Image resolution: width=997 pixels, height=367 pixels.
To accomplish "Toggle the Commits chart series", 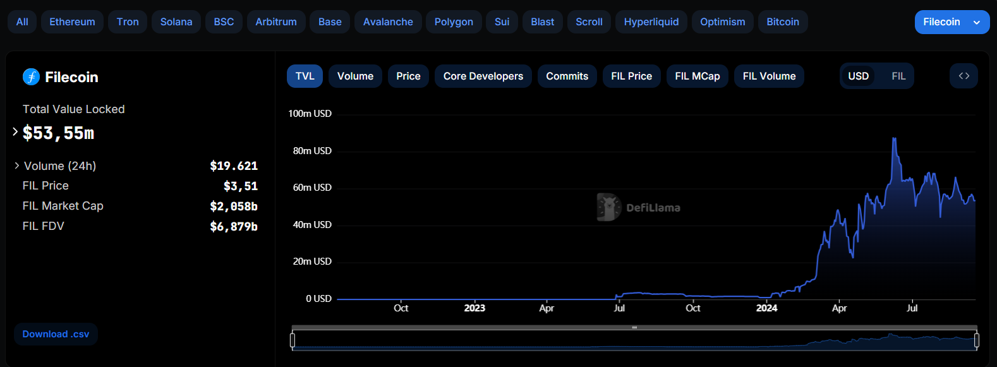I will coord(567,76).
